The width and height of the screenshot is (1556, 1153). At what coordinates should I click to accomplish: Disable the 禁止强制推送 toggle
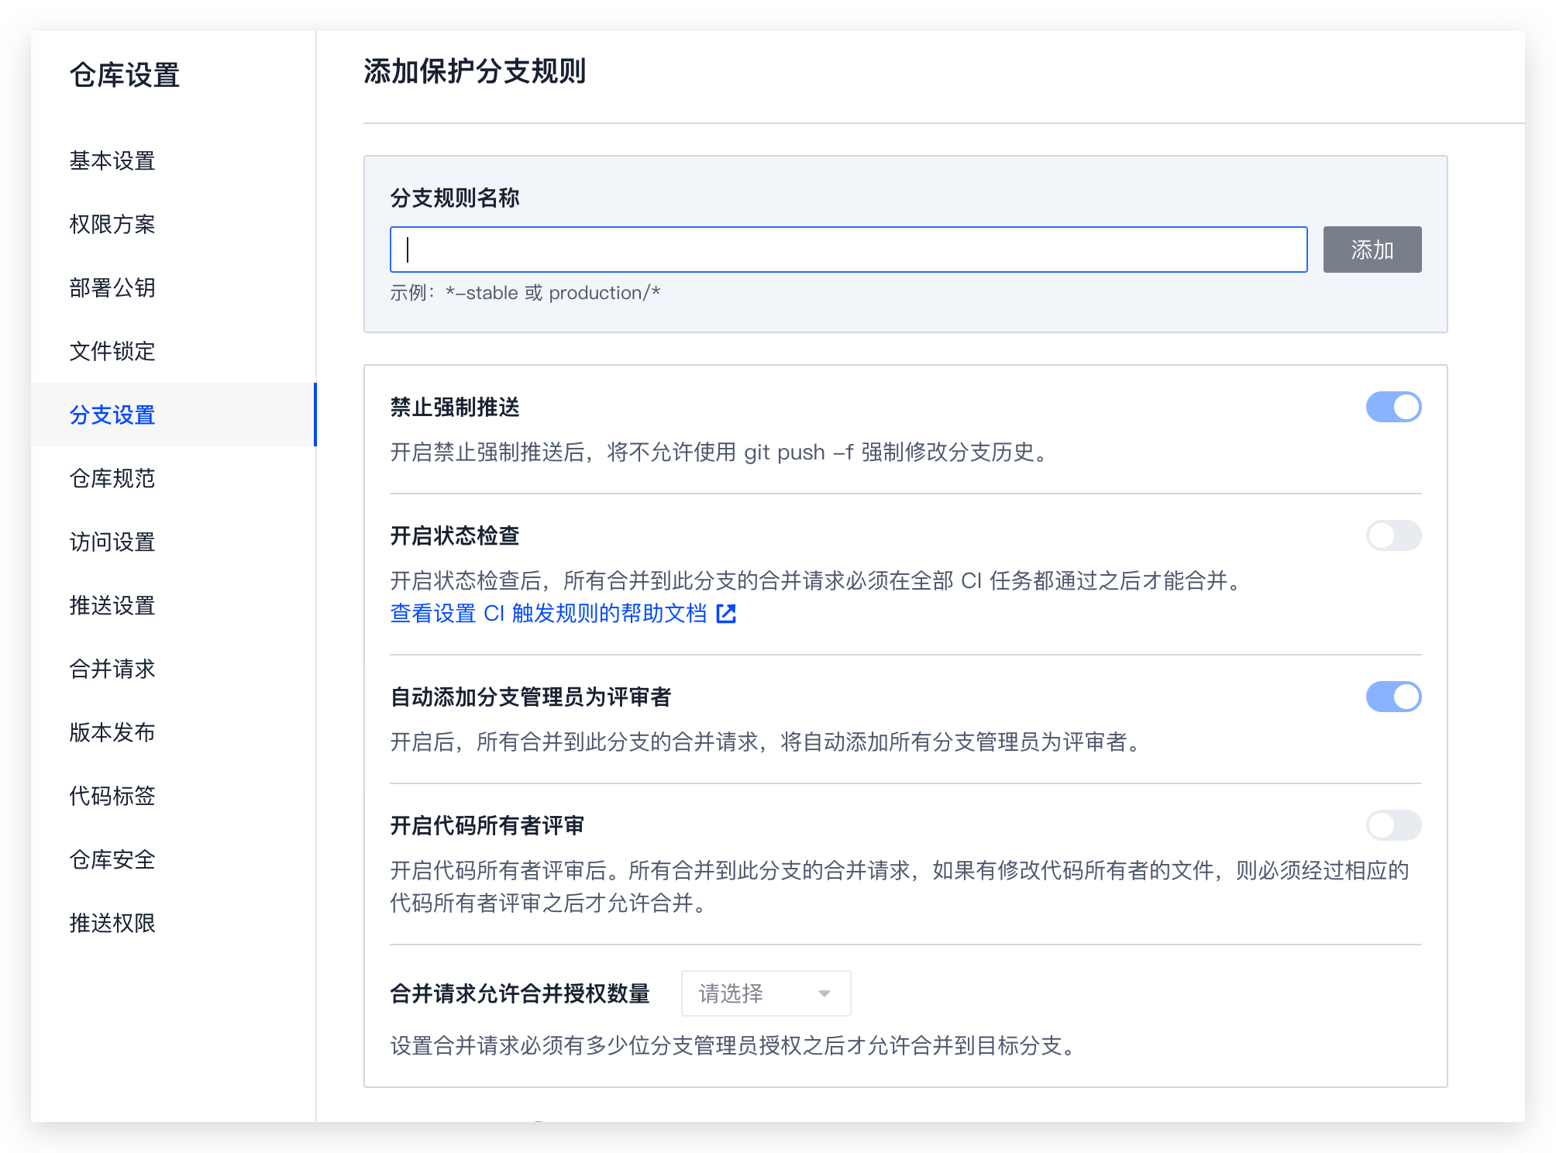1392,407
